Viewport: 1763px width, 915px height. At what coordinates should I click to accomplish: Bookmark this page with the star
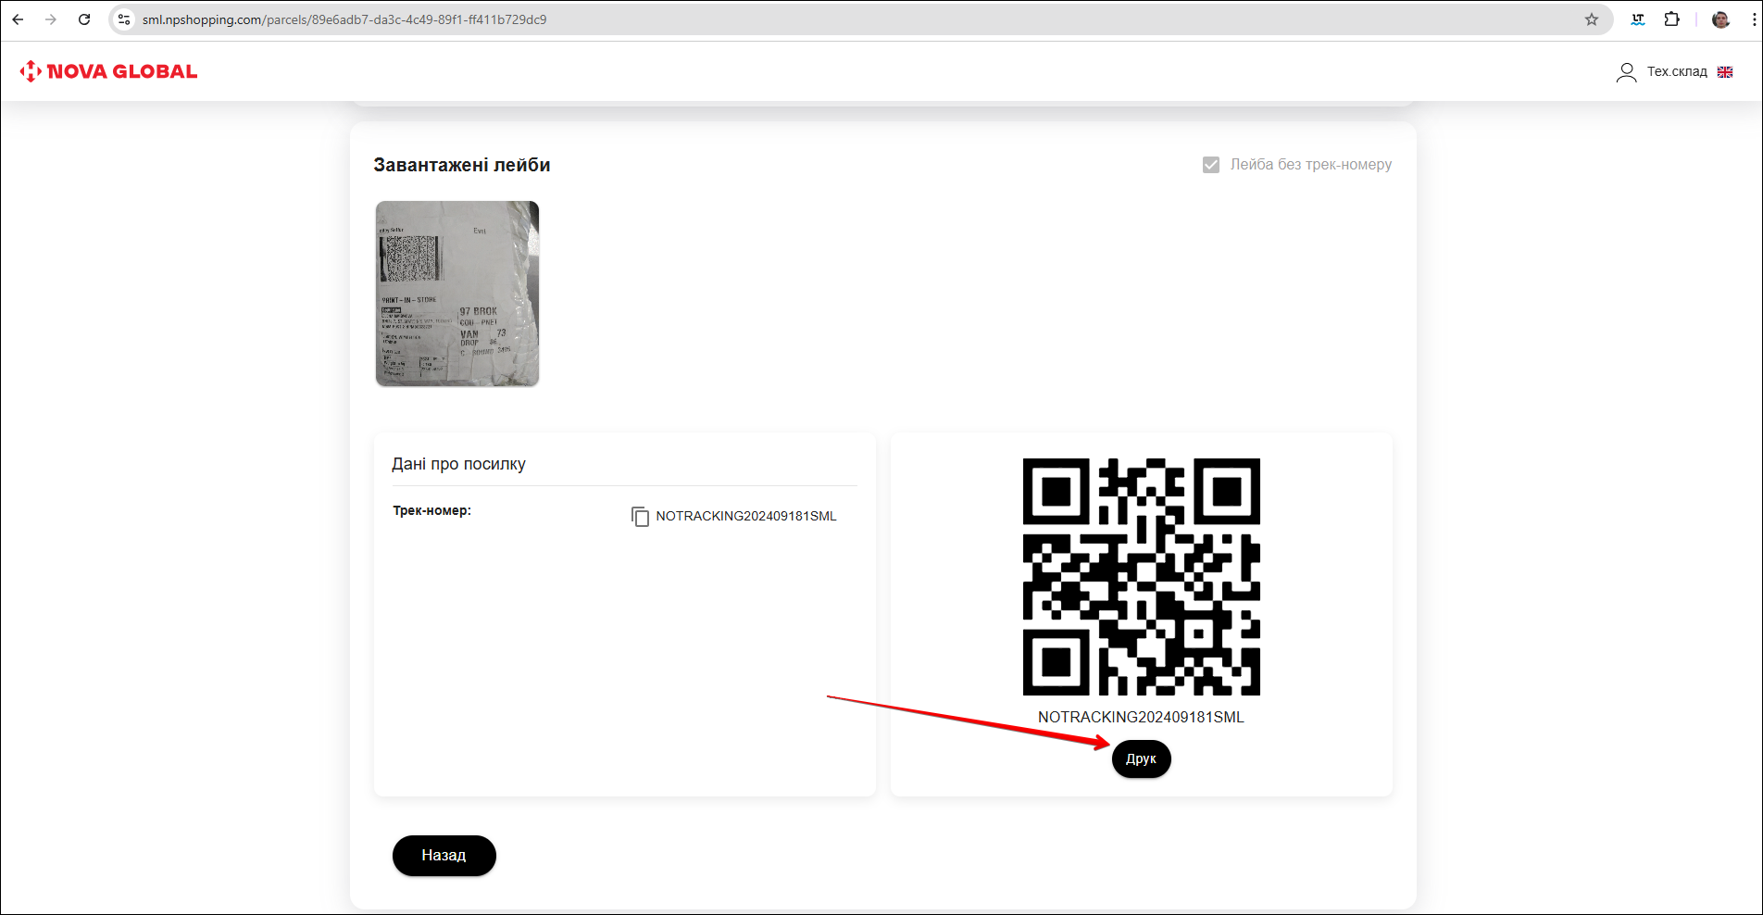click(1591, 19)
